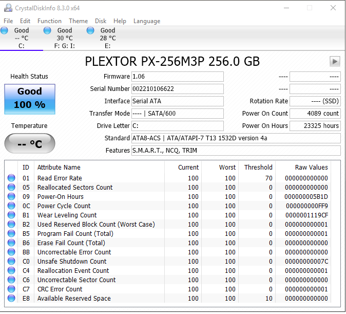Minimize the CrystalDiskInfo window
The height and width of the screenshot is (314, 346).
[286, 8]
